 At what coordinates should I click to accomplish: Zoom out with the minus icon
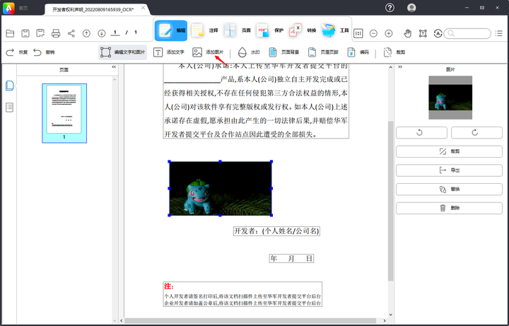coord(373,33)
